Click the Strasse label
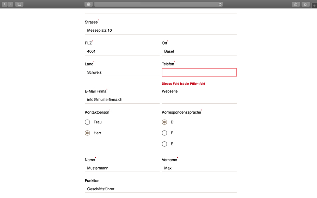Image resolution: width=317 pixels, height=198 pixels. pos(91,22)
